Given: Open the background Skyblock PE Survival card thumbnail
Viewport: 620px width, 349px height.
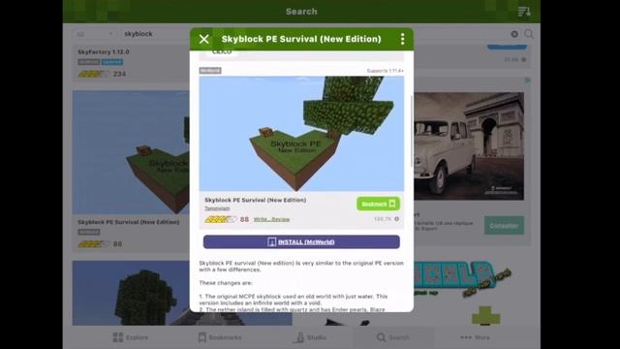Looking at the screenshot, I should point(131,152).
